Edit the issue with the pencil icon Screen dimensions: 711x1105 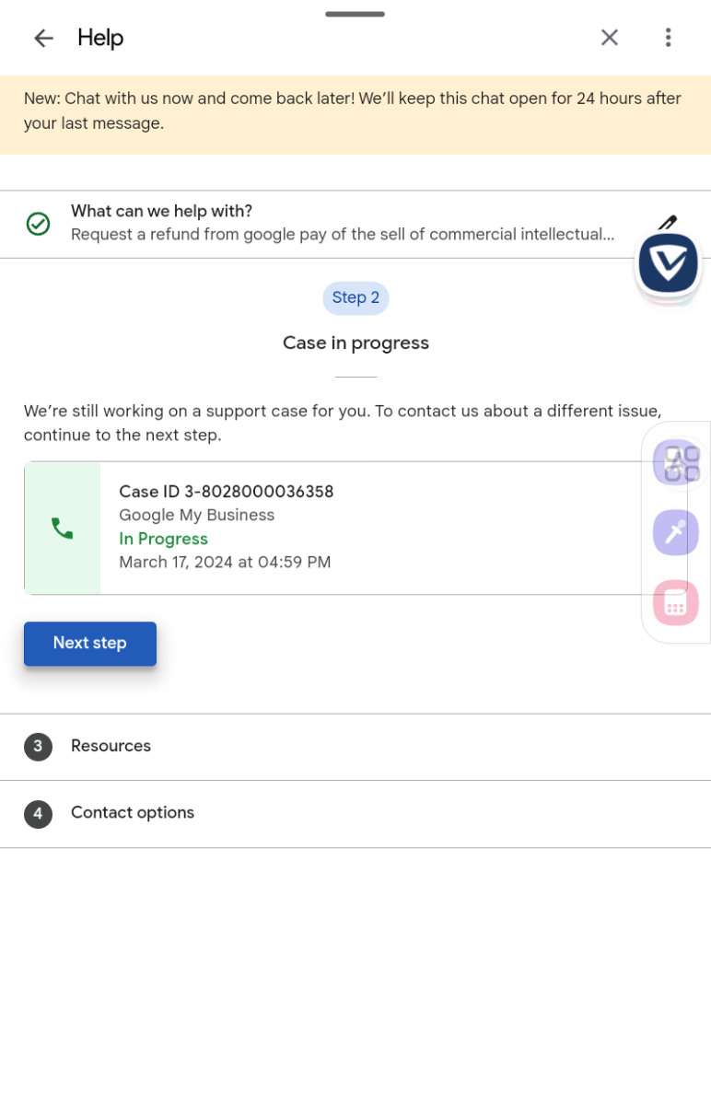[x=667, y=222]
